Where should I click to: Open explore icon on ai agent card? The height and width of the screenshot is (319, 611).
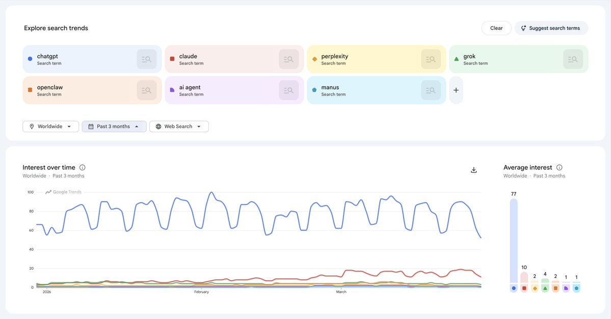pyautogui.click(x=289, y=90)
